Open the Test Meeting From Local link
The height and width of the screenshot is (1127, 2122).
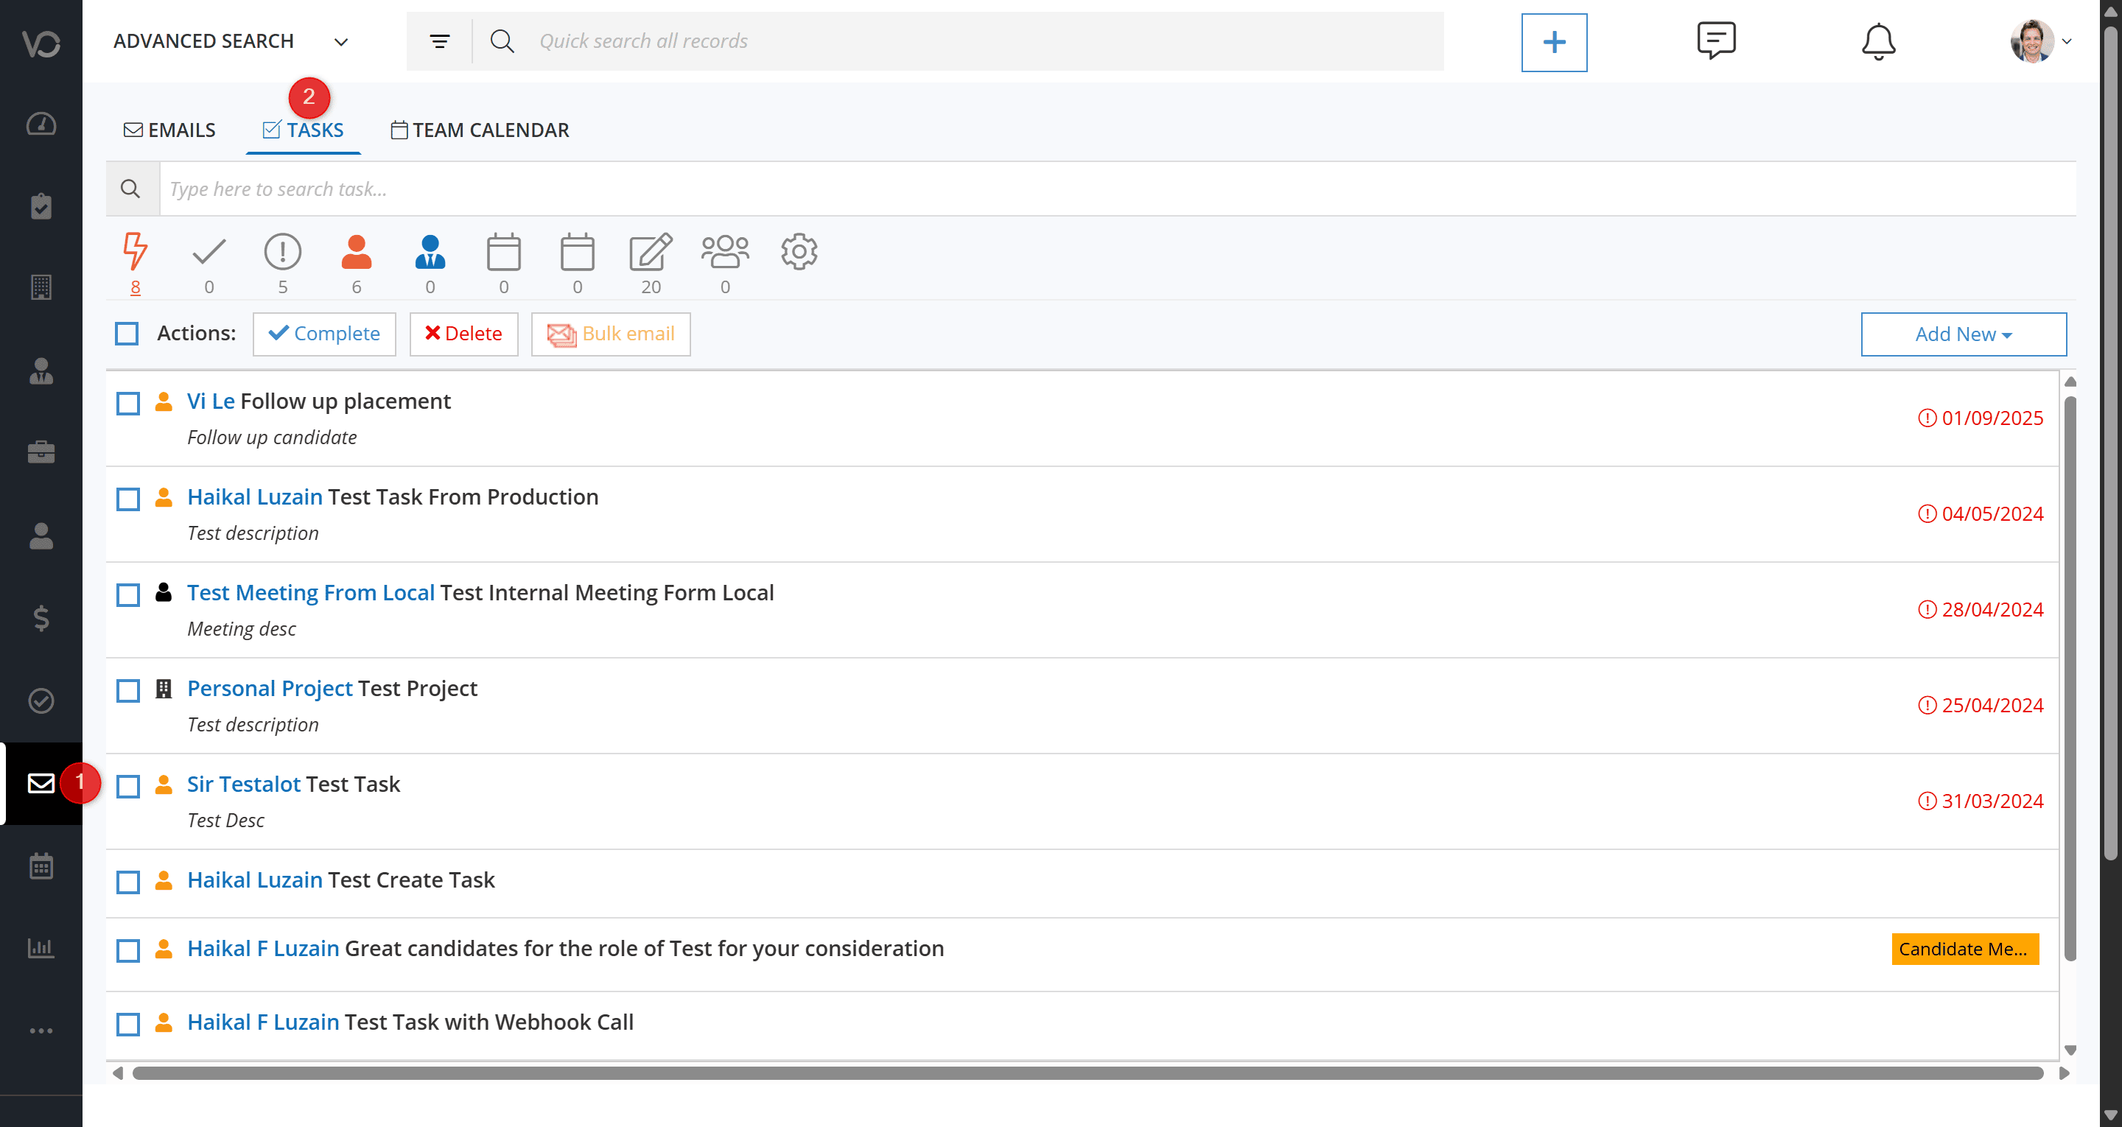(x=310, y=593)
